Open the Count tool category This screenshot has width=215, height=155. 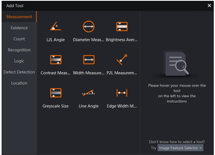click(19, 39)
